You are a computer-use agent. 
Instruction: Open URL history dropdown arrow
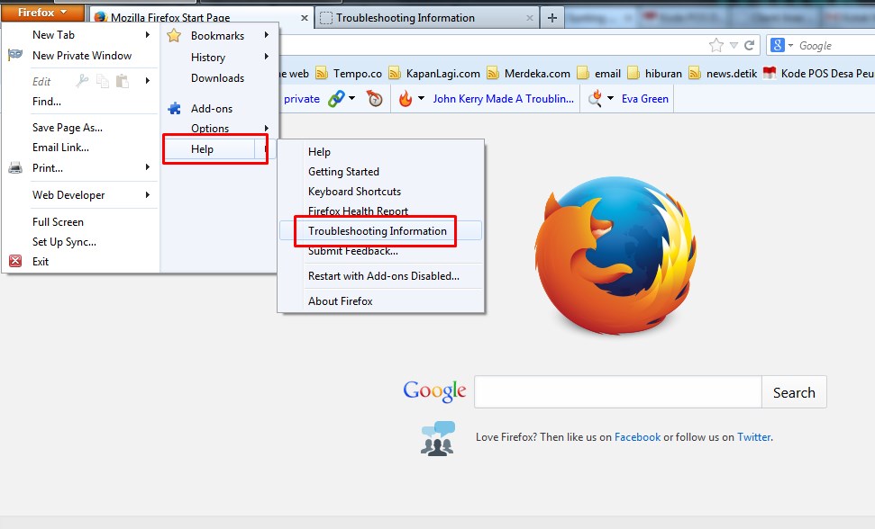[734, 46]
